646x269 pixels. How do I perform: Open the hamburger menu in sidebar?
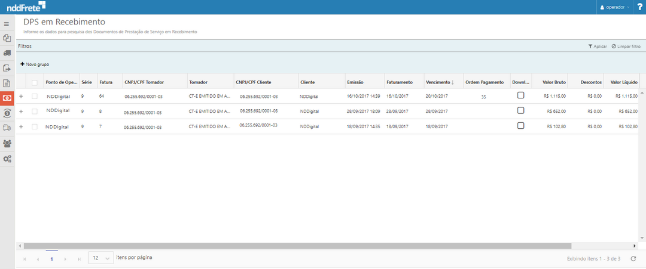pos(7,24)
